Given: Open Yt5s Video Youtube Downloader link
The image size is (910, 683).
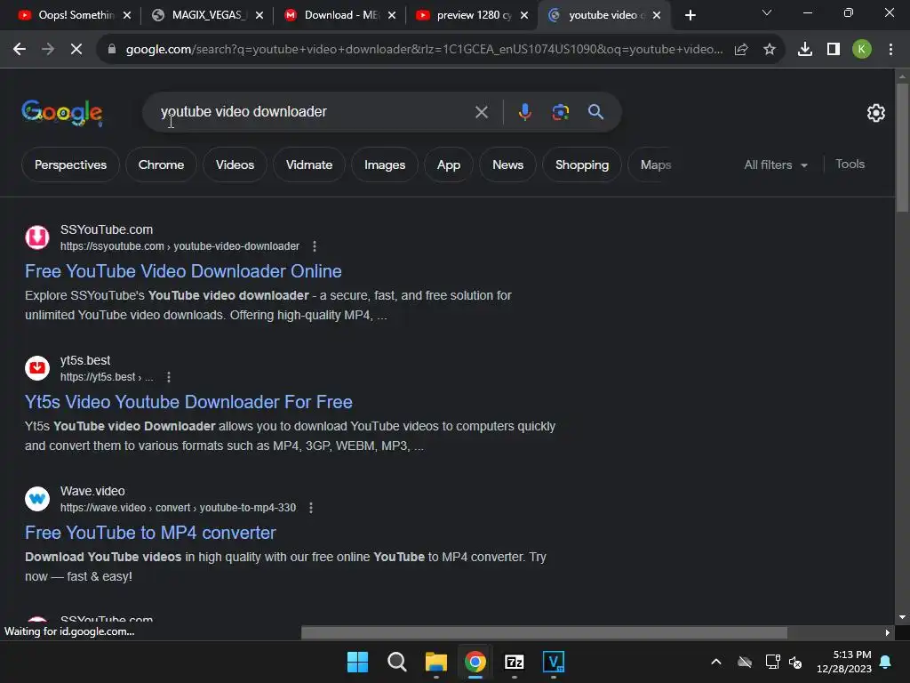Looking at the screenshot, I should 188,402.
